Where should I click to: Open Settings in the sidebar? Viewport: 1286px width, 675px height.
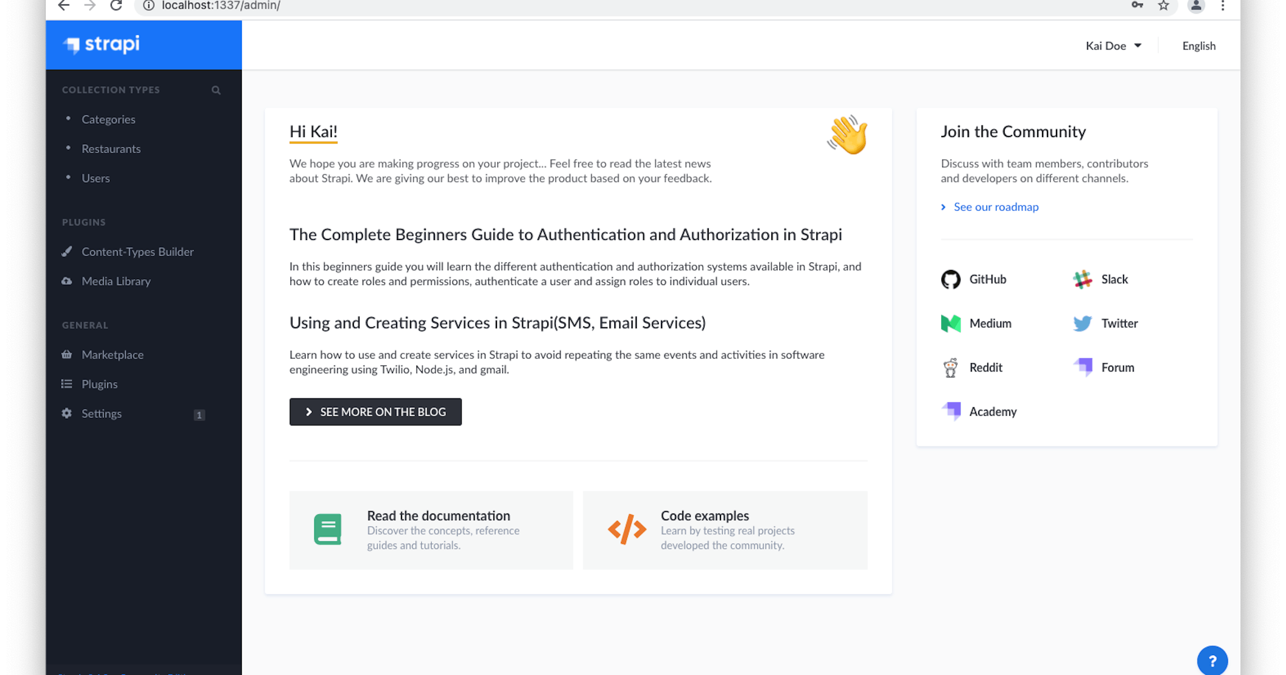click(x=101, y=414)
